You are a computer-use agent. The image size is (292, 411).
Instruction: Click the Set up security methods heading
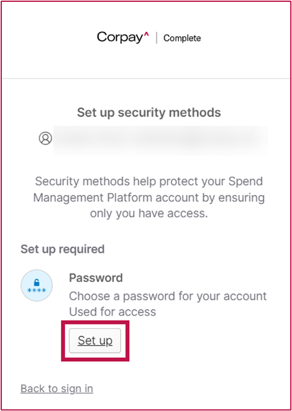point(149,113)
